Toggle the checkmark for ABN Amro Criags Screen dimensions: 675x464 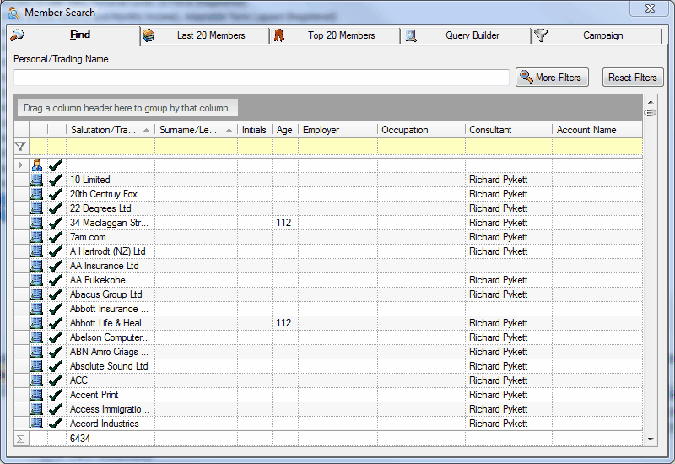[x=56, y=352]
